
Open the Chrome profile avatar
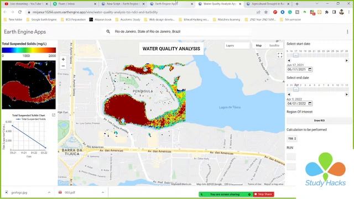pos(342,12)
